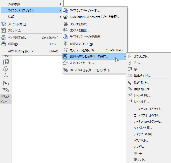Click the chair icon beside オブジェクト...

coord(130,56)
